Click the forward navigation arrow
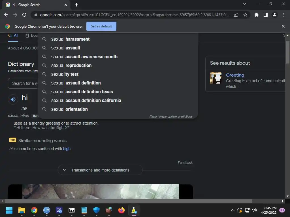 pos(15,15)
